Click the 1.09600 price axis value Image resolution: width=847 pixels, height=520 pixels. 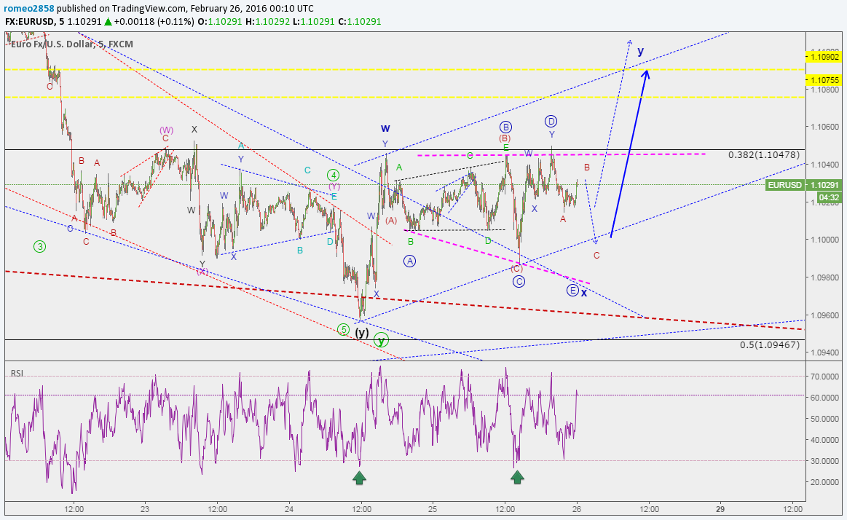click(824, 315)
